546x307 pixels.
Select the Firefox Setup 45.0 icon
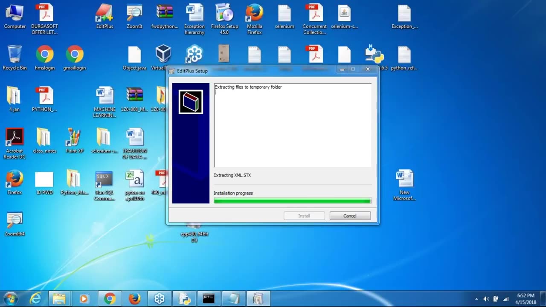coord(224,20)
